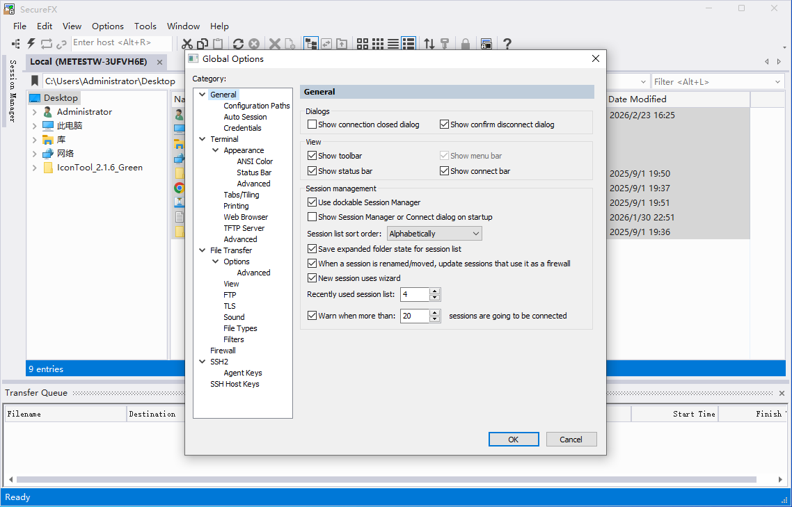Collapse the Terminal category tree node
Image resolution: width=792 pixels, height=507 pixels.
(x=203, y=139)
